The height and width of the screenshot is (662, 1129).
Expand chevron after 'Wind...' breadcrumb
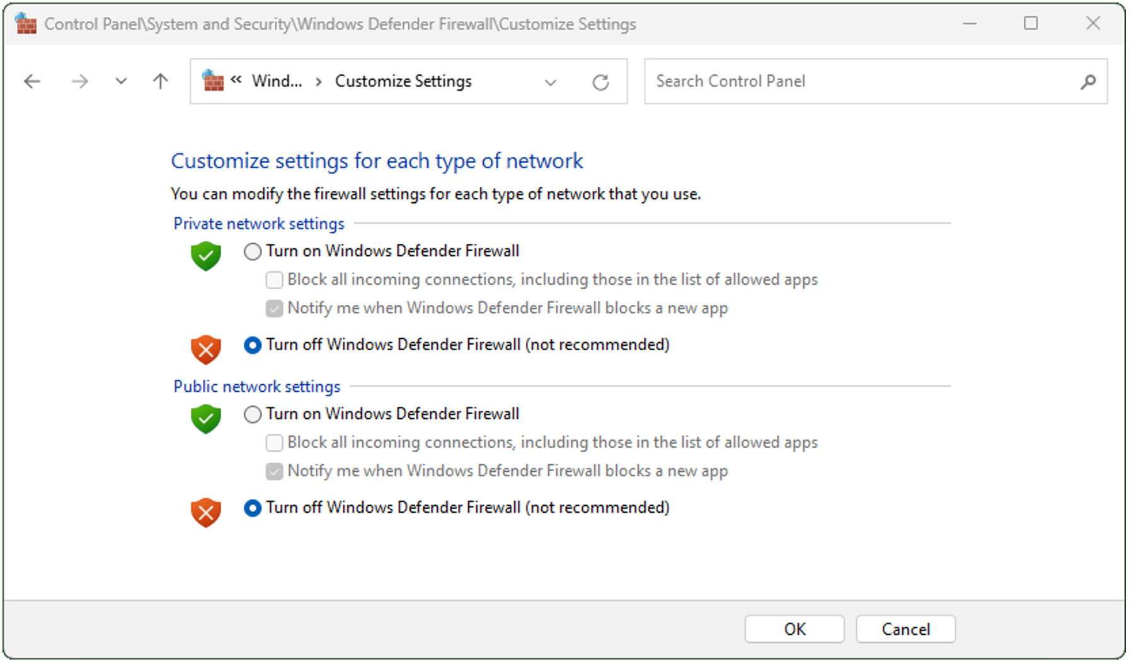pyautogui.click(x=319, y=82)
